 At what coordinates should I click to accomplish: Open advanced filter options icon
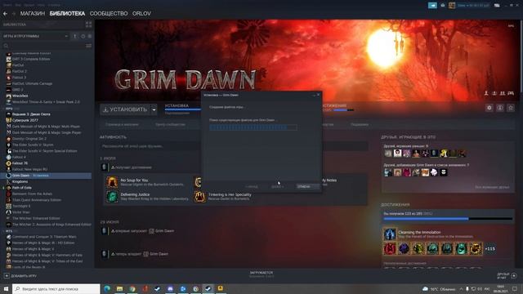88,46
